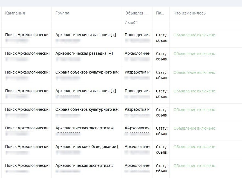Open the topmost Археологические изыскания [+] group

(86, 35)
